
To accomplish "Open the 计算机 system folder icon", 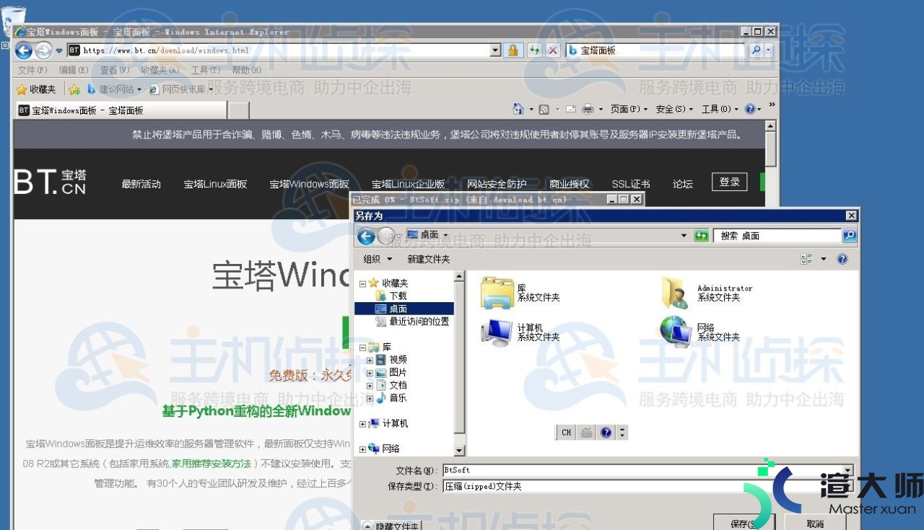I will click(x=497, y=332).
